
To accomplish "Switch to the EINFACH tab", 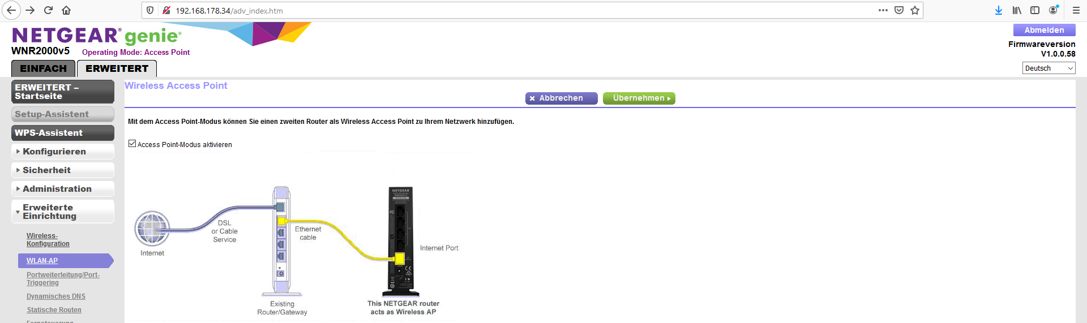I will pos(44,68).
